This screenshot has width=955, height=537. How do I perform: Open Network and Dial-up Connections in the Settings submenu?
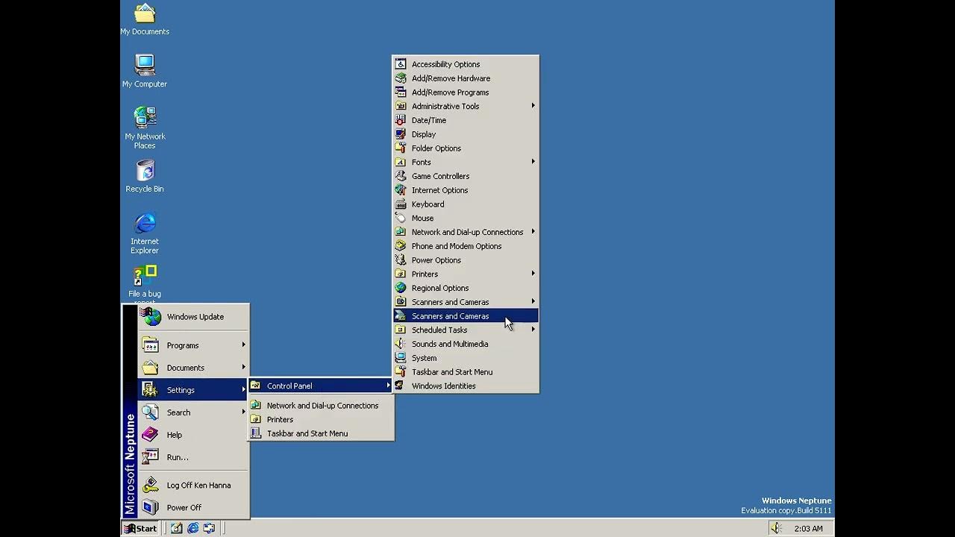tap(321, 406)
